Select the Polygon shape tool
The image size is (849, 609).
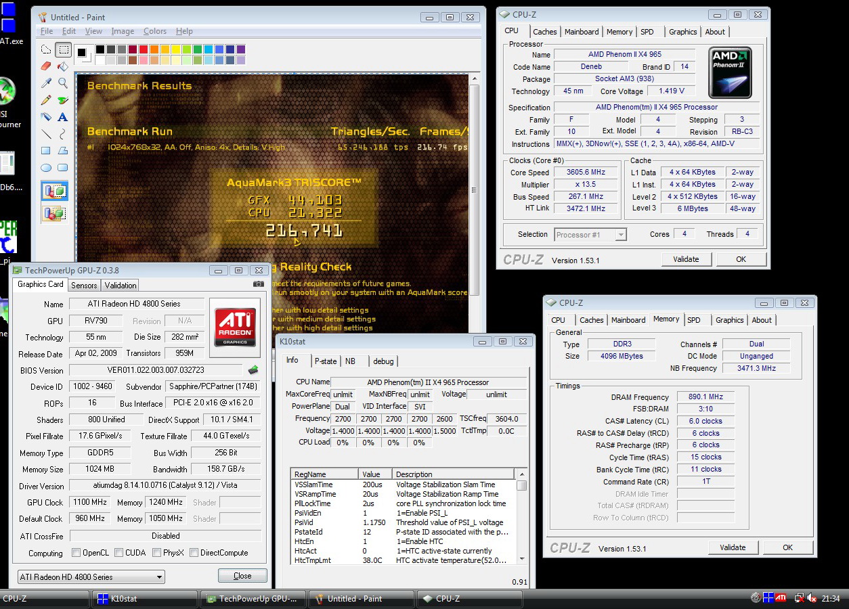pos(63,151)
